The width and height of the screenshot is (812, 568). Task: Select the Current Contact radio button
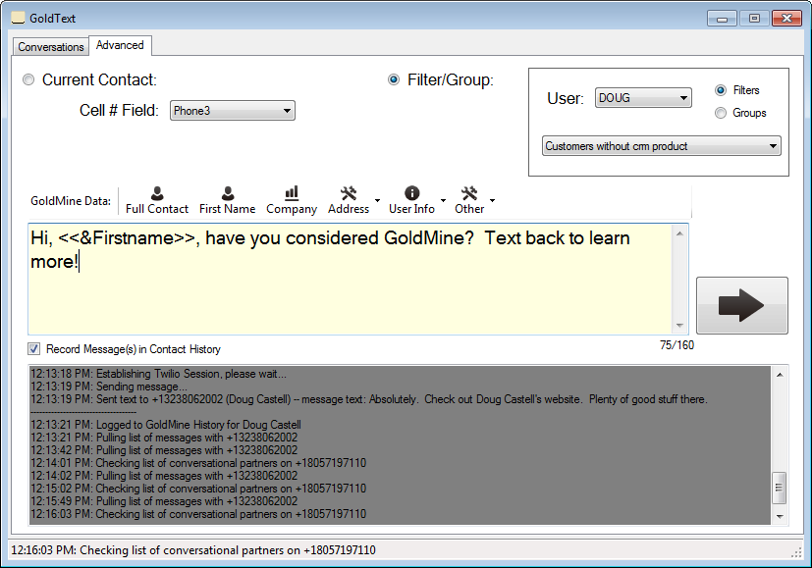point(28,79)
